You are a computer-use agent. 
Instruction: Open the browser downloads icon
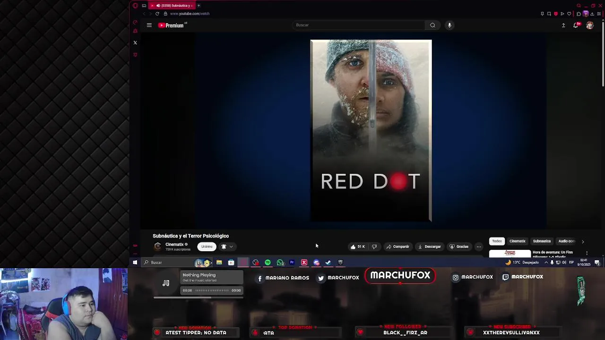tap(592, 14)
